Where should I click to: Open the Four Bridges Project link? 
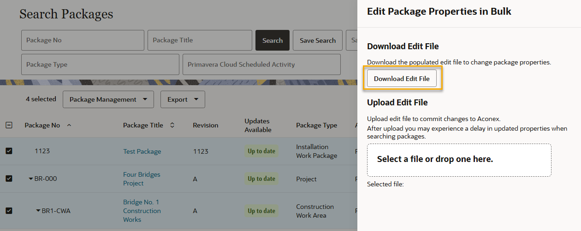pos(142,179)
